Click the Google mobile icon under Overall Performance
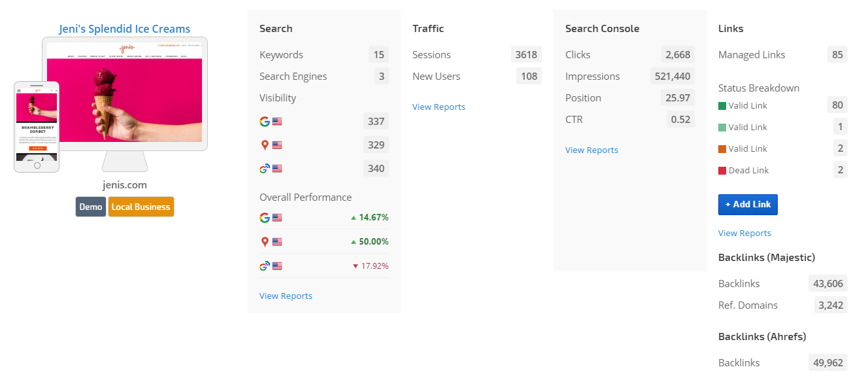Screen dimensions: 866x380 click(264, 266)
